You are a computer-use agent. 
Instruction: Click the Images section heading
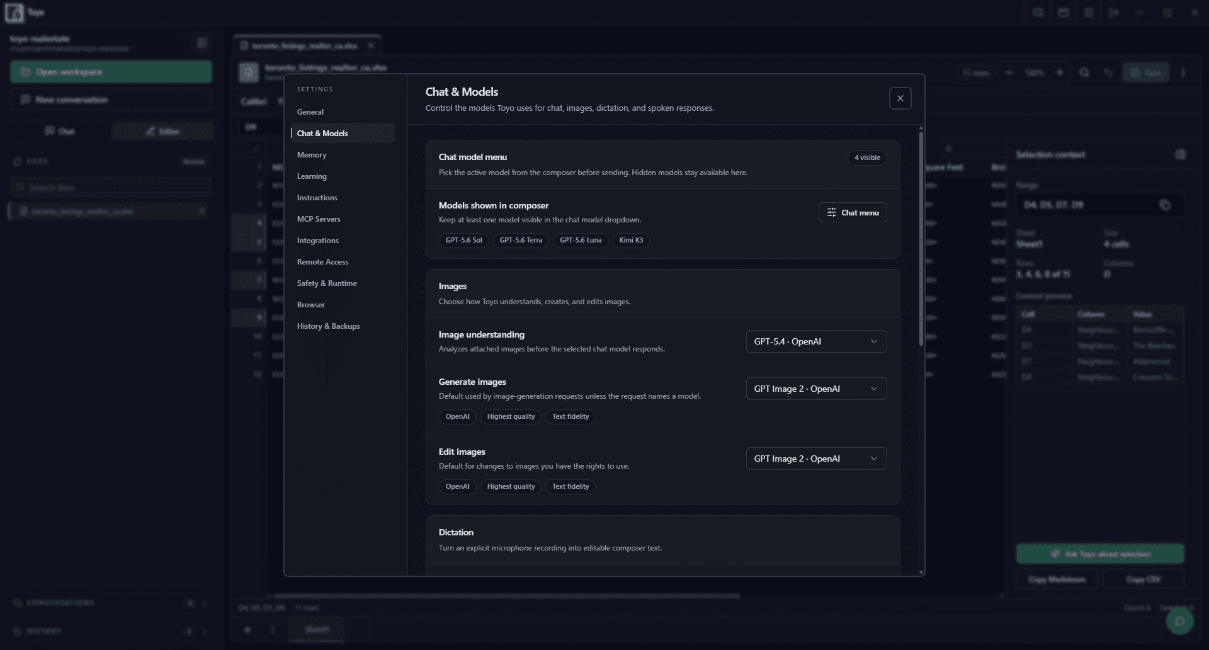pos(452,286)
